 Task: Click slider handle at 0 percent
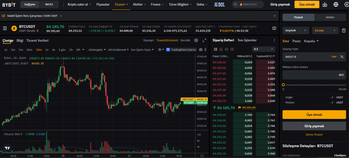tap(284, 85)
